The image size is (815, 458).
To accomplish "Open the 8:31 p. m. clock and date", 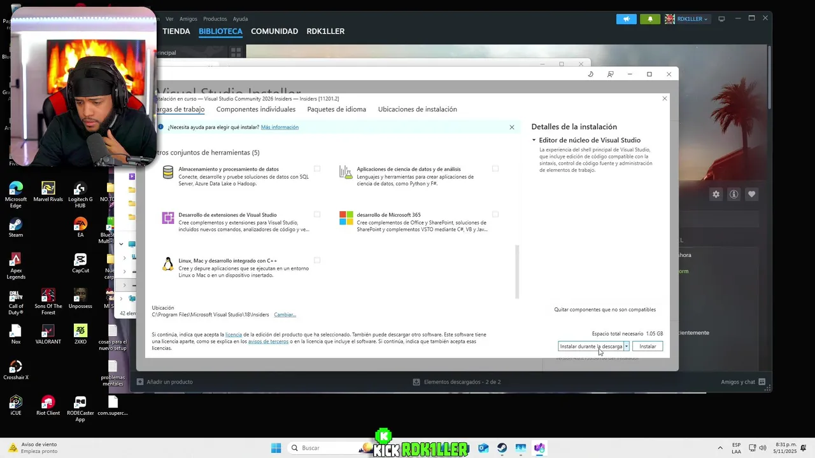I will (786, 448).
